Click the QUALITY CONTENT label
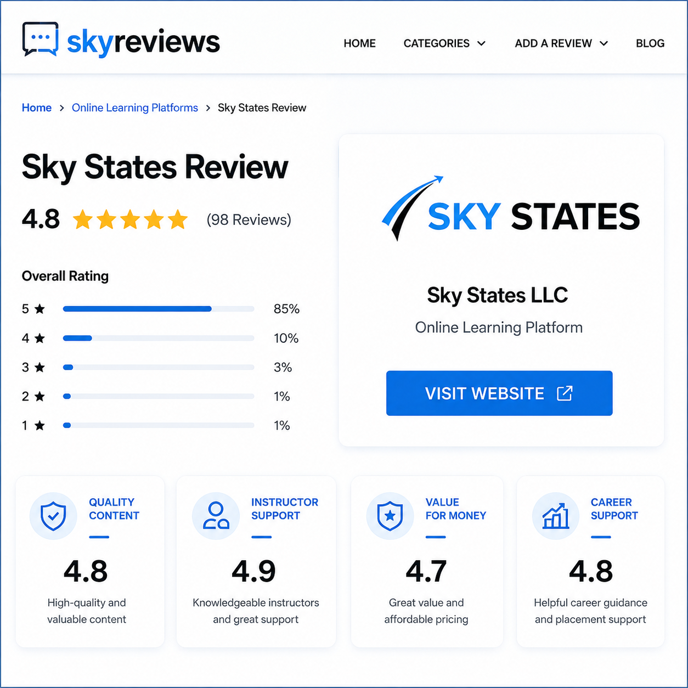 coord(114,509)
